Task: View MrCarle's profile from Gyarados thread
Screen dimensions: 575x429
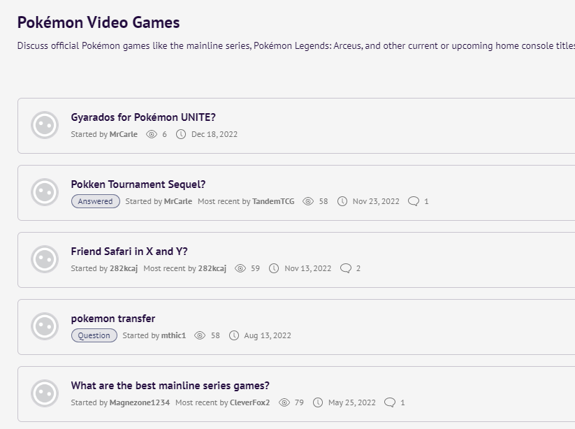Action: pos(124,135)
